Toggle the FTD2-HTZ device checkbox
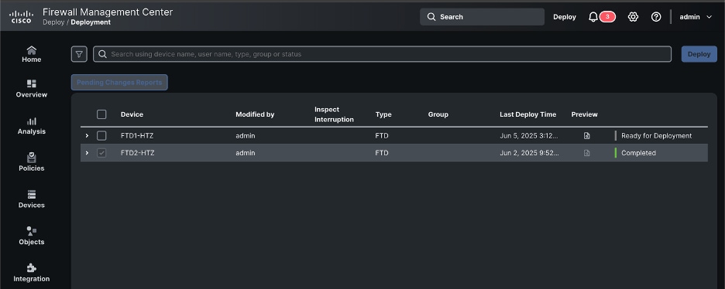The image size is (725, 289). (x=101, y=153)
